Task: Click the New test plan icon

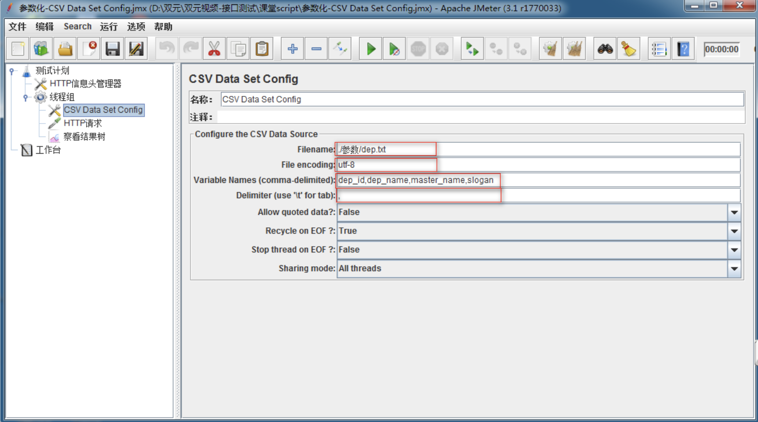Action: click(x=18, y=49)
